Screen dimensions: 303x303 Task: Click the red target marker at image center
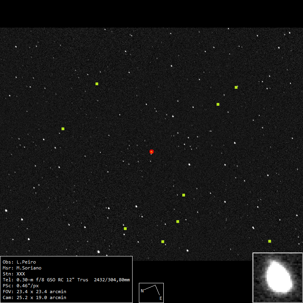point(151,151)
